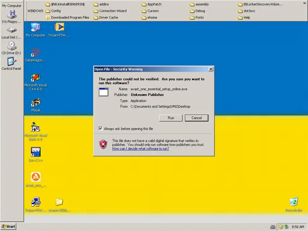The image size is (308, 231).
Task: Open the $NtUninstallKB968930$ folder
Action: 65,4
